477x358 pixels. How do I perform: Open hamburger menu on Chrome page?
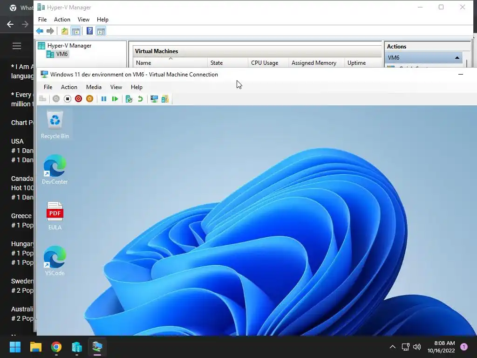click(17, 46)
